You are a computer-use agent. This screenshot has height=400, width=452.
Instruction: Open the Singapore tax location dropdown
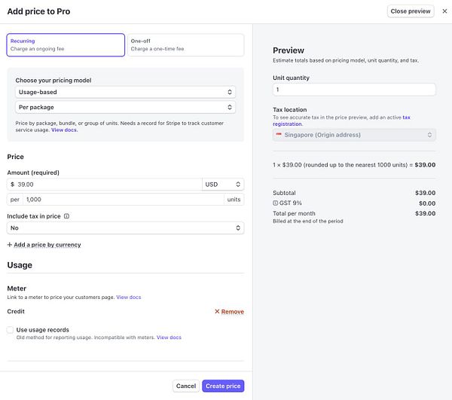pyautogui.click(x=354, y=135)
